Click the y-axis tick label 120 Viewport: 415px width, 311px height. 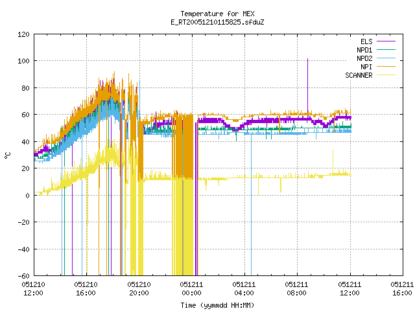click(x=23, y=34)
